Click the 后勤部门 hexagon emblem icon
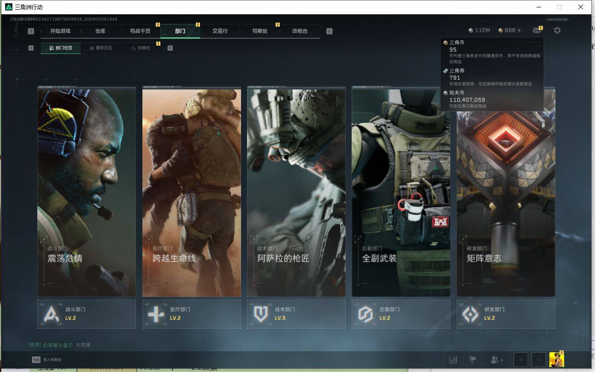This screenshot has height=372, width=595. pos(365,314)
